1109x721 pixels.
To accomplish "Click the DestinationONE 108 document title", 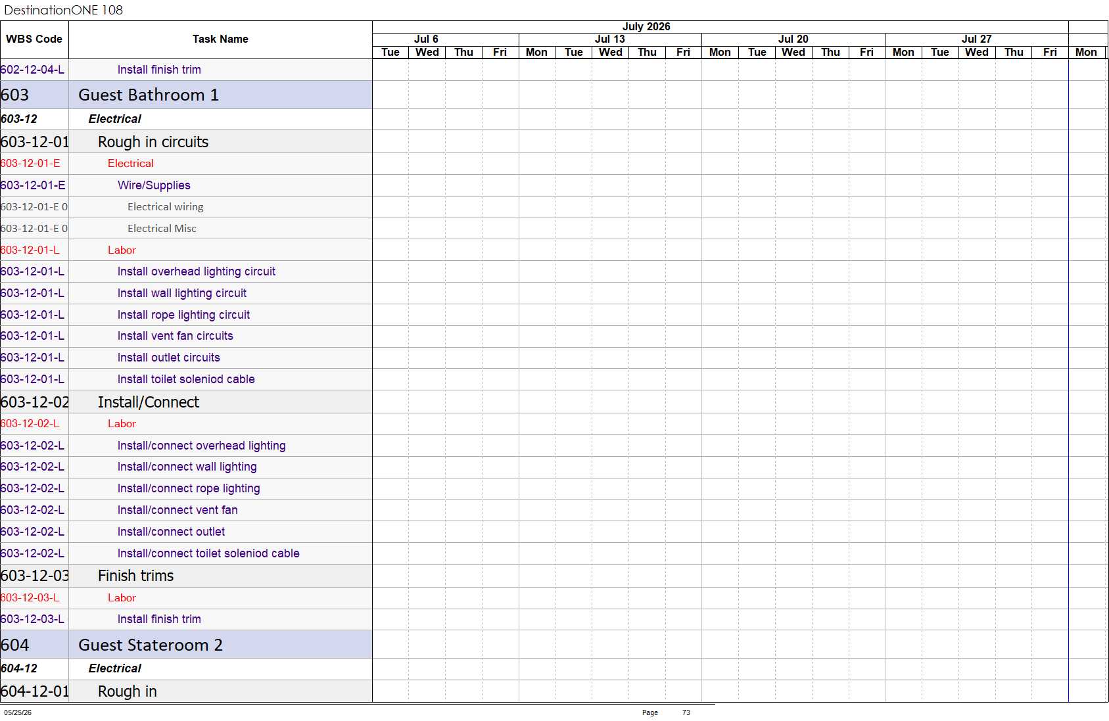I will click(64, 10).
